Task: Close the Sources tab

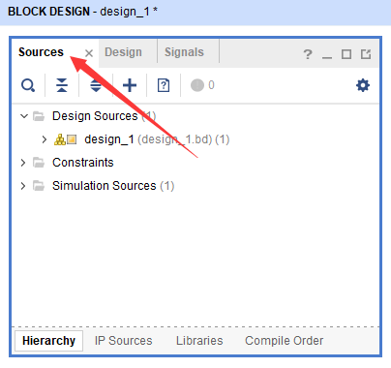Action: pyautogui.click(x=89, y=53)
